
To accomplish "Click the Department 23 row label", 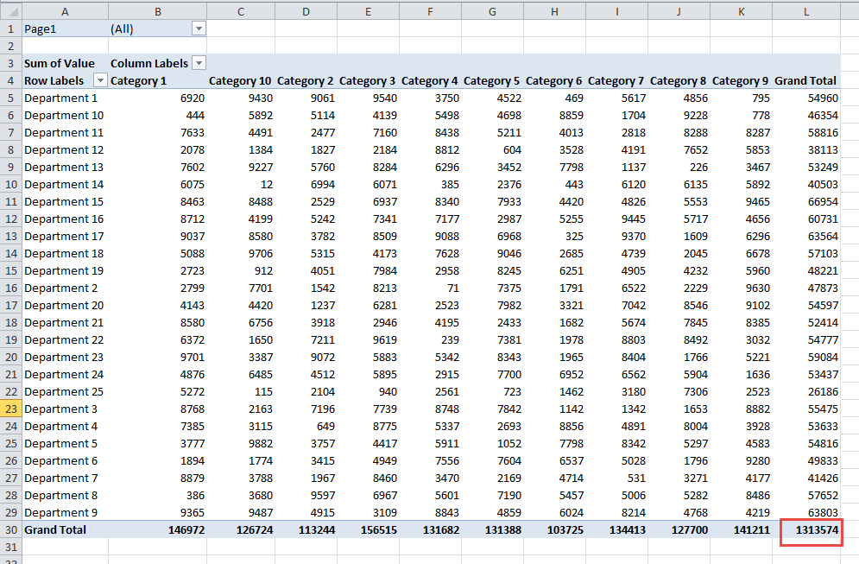I will coord(65,357).
